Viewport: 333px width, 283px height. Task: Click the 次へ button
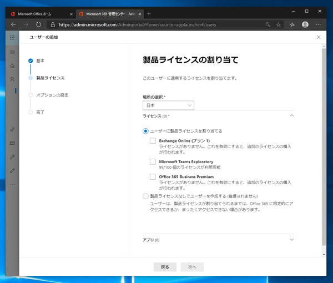192,267
